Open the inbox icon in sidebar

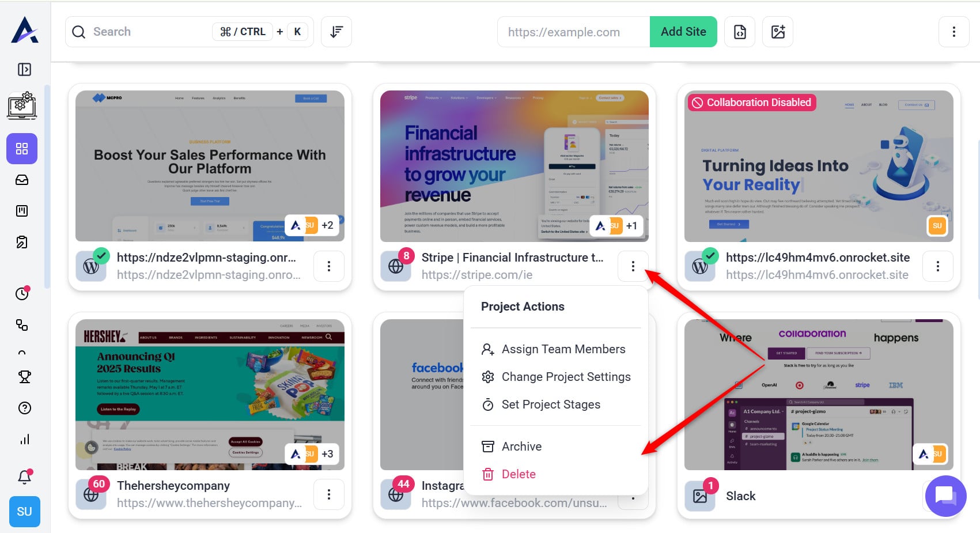[22, 180]
